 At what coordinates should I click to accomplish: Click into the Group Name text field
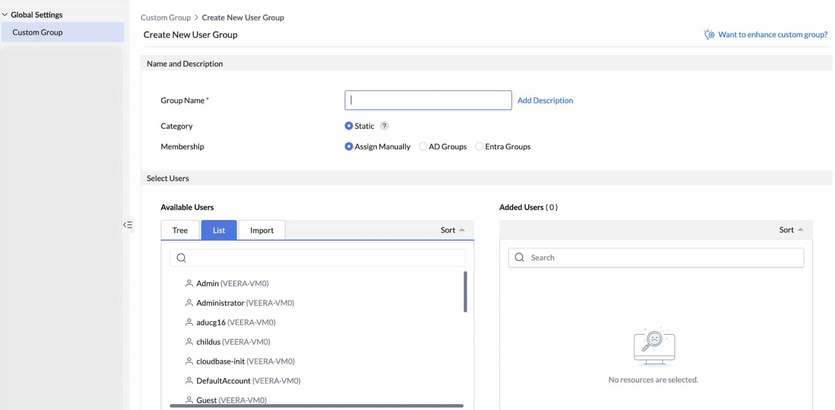pyautogui.click(x=428, y=100)
